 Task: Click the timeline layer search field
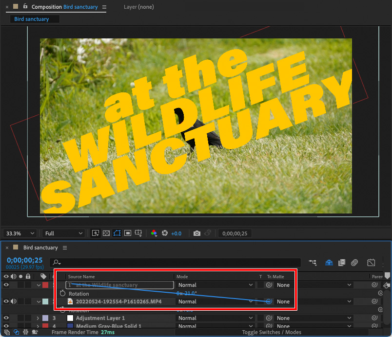tap(175, 263)
